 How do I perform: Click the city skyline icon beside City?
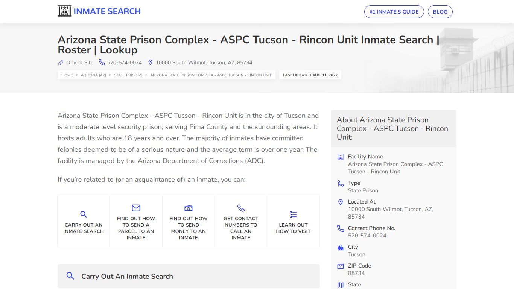(341, 247)
